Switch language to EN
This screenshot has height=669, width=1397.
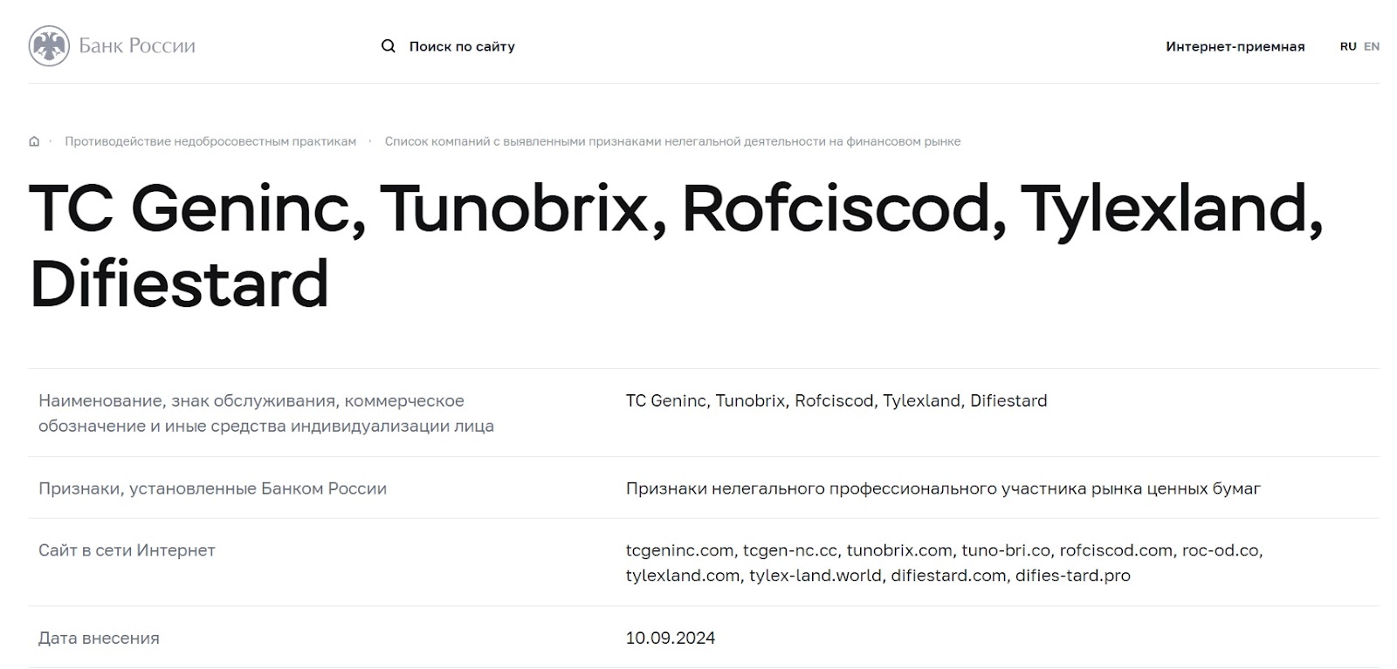tap(1372, 46)
